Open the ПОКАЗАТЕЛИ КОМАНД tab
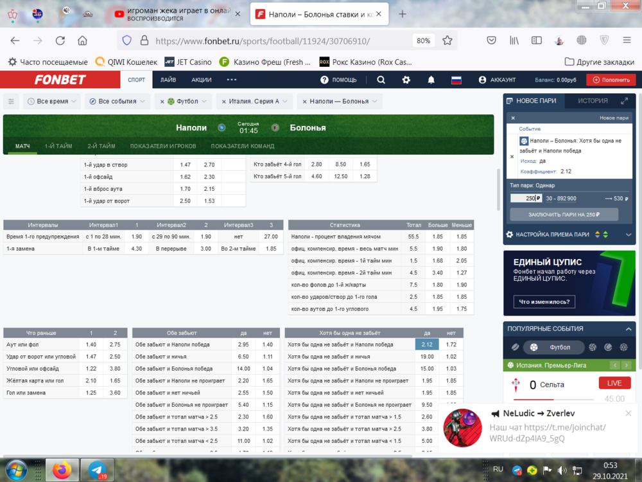The image size is (642, 482). (243, 146)
